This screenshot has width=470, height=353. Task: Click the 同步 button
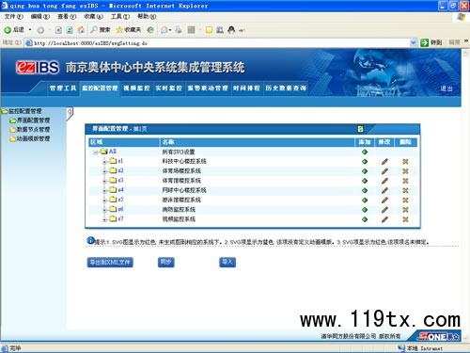click(166, 263)
